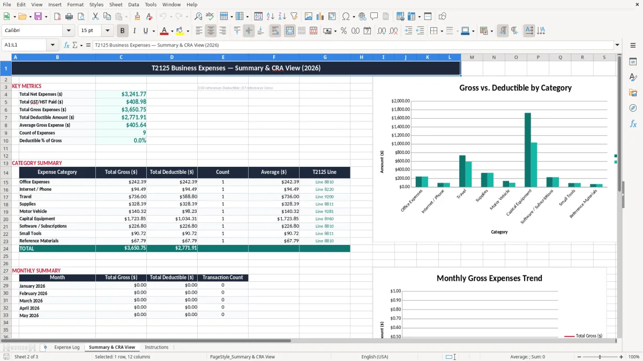Viewport: 643px width, 361px height.
Task: Click the Save document icon
Action: tap(38, 17)
